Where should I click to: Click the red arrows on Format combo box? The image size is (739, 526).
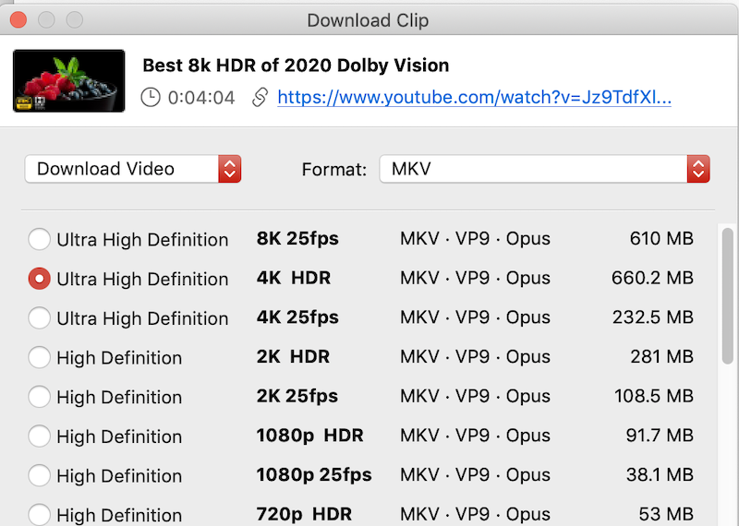(698, 169)
